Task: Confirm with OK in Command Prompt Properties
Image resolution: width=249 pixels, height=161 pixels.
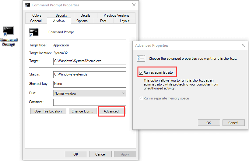Action: coord(76,154)
